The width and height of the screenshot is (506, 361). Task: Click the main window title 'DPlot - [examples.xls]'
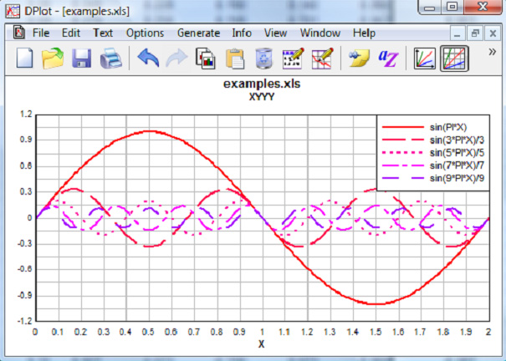pyautogui.click(x=77, y=12)
